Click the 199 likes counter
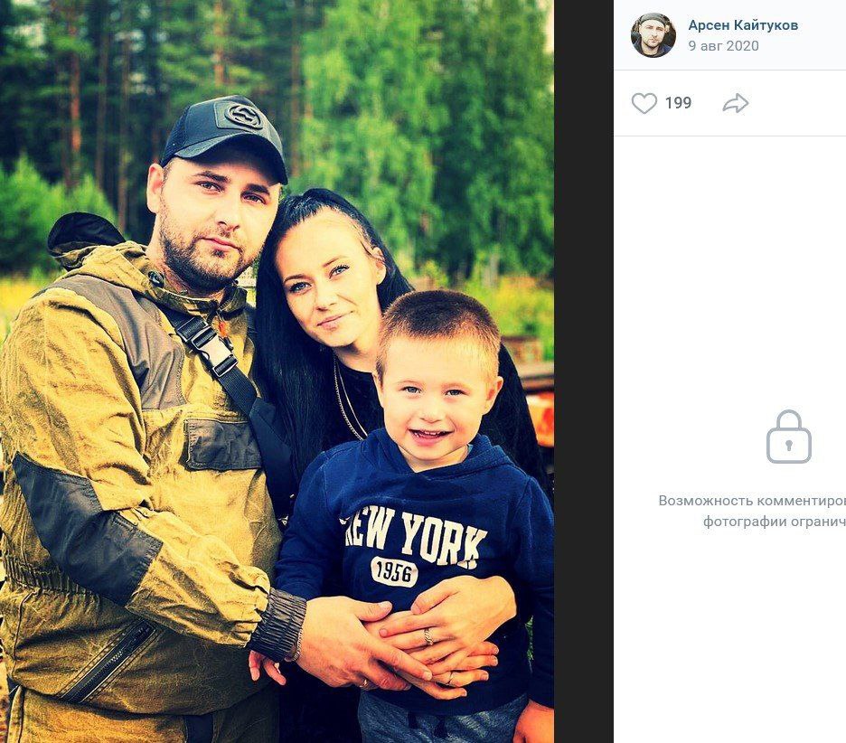This screenshot has height=743, width=846. click(x=678, y=102)
